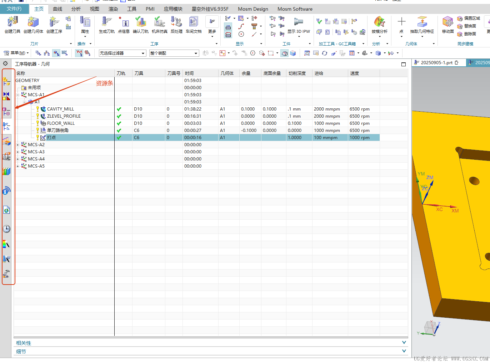Sort by the 刀具 column header
Viewport: 490px width, 363px height.
pos(149,73)
